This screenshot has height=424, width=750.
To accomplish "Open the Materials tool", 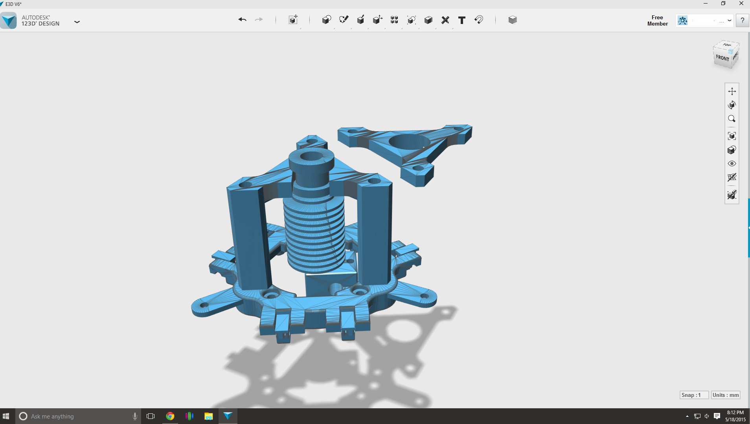I will (512, 20).
